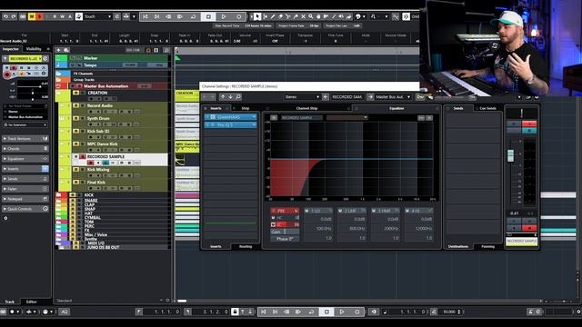Switch to Routing tab below inserts
The height and width of the screenshot is (327, 582).
246,246
